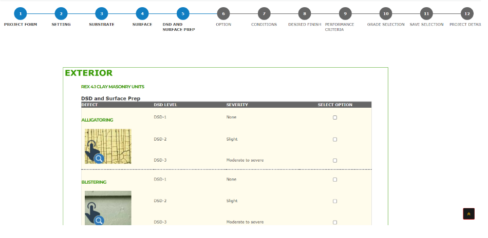Open step 8 Desired Finish circle
488x238 pixels.
point(305,13)
